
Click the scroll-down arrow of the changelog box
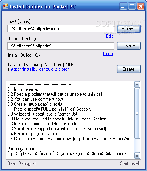click(x=137, y=156)
